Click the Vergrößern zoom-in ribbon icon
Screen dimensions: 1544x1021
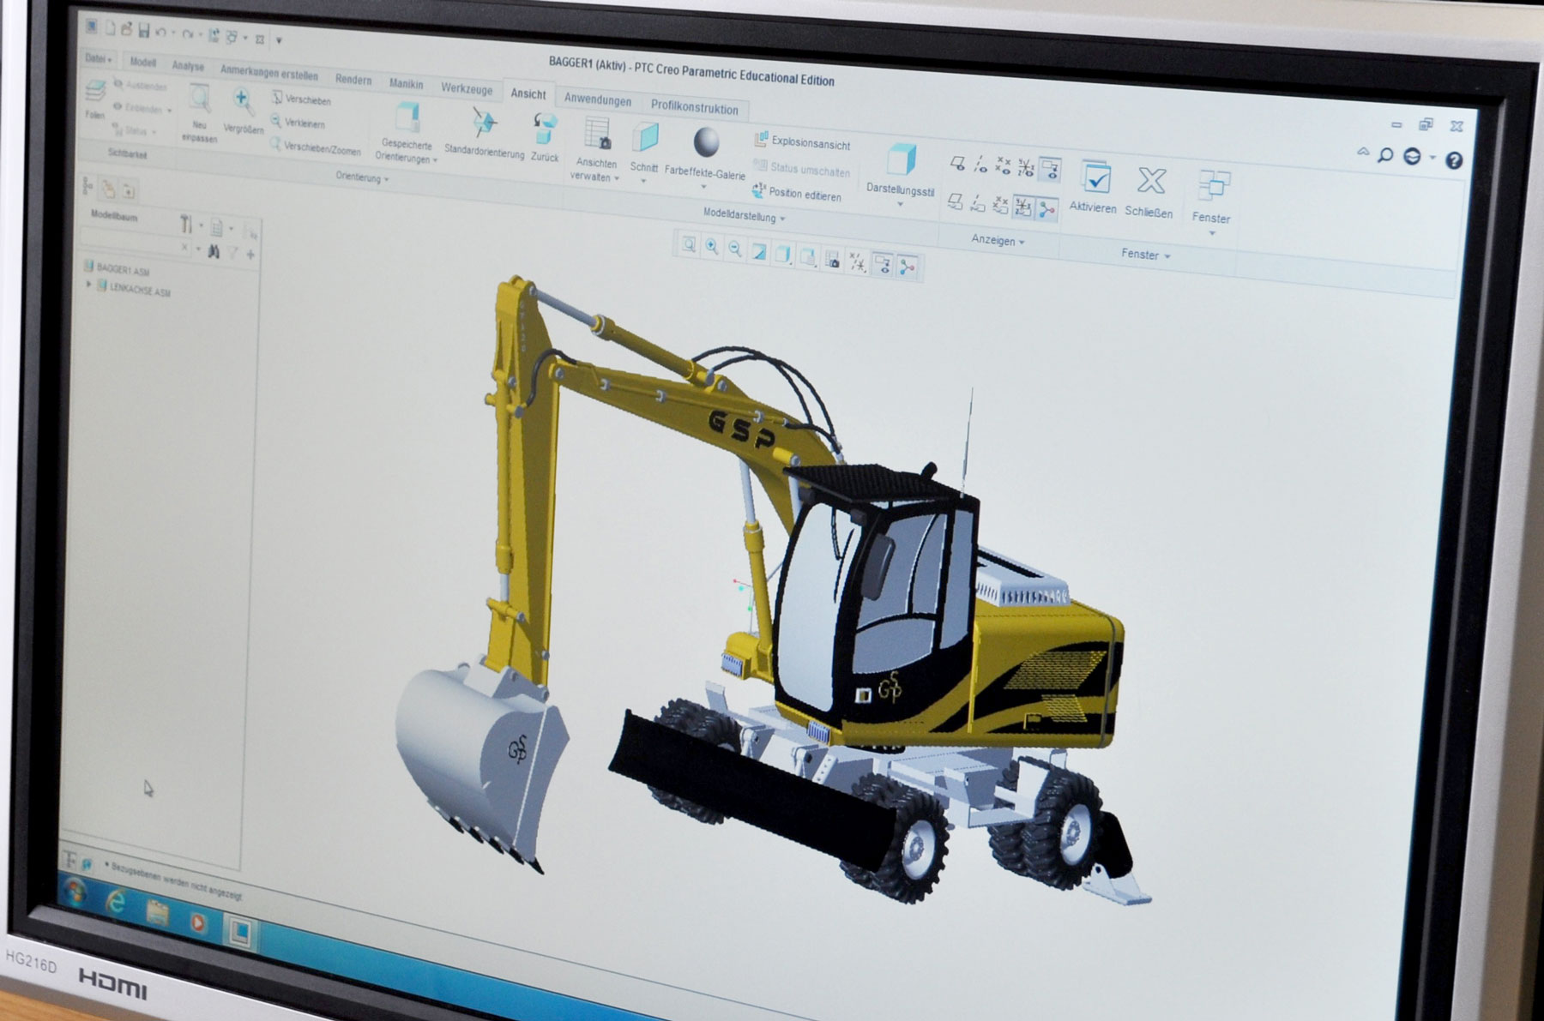tap(243, 103)
